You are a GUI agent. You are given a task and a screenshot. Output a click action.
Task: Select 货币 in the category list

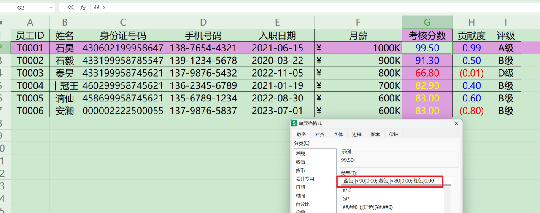point(315,170)
